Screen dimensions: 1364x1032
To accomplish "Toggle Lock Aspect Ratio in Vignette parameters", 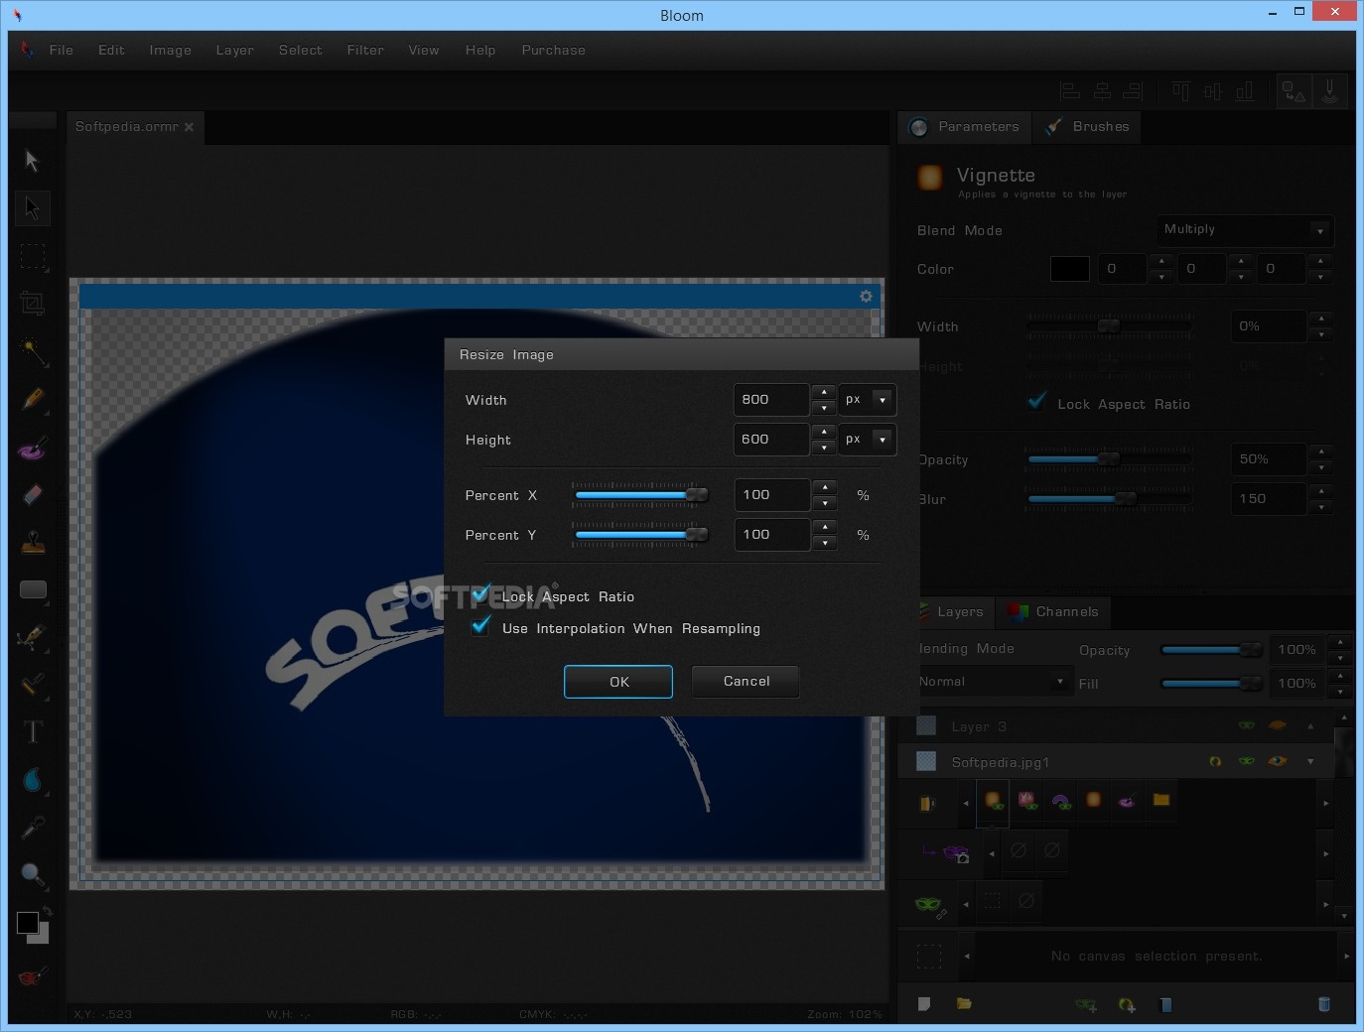I will pyautogui.click(x=1037, y=401).
